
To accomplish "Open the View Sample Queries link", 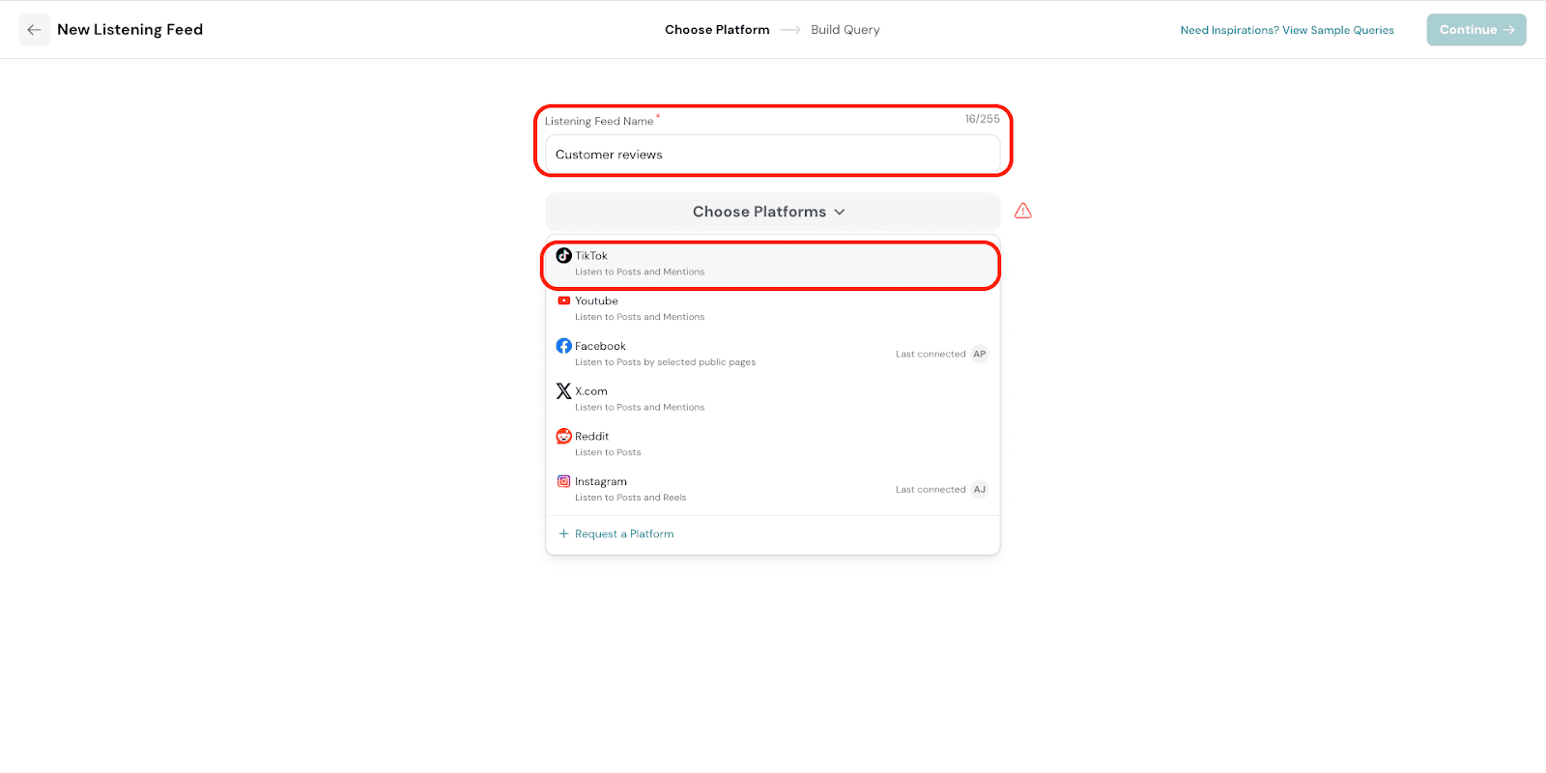I will pos(1287,30).
